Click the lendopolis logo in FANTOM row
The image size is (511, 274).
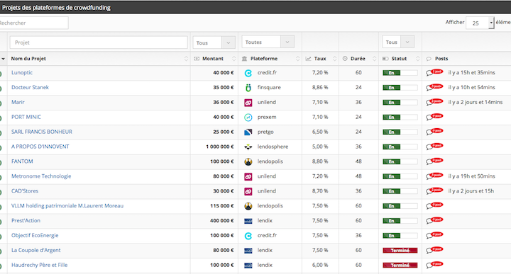(248, 162)
